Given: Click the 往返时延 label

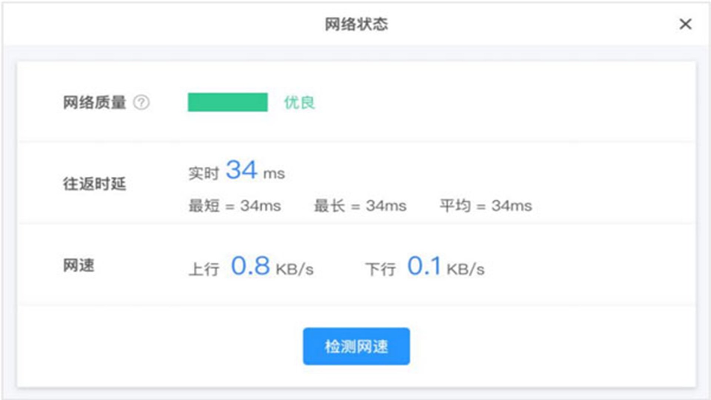Looking at the screenshot, I should (94, 184).
